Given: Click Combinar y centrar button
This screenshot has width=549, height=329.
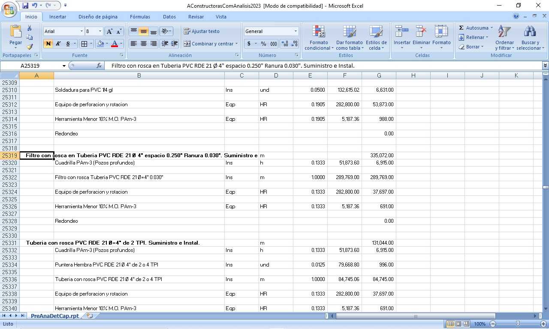Looking at the screenshot, I should (x=209, y=44).
